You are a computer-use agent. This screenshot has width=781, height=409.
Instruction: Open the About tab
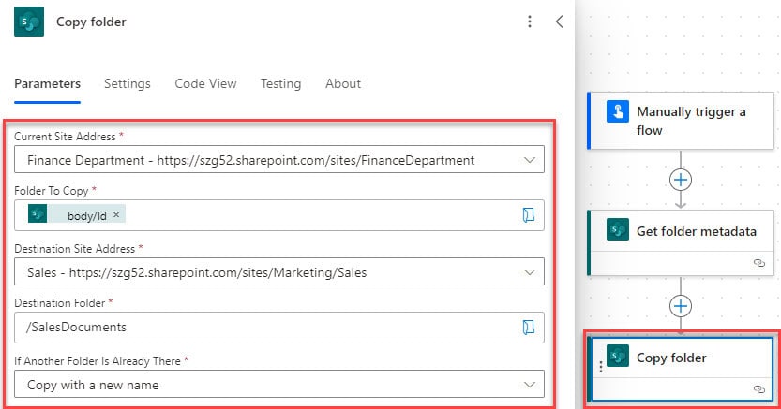tap(343, 83)
